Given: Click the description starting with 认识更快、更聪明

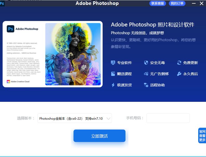Looking at the screenshot, I should (153, 43).
